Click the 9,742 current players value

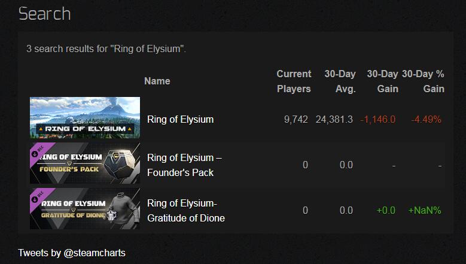[x=296, y=119]
